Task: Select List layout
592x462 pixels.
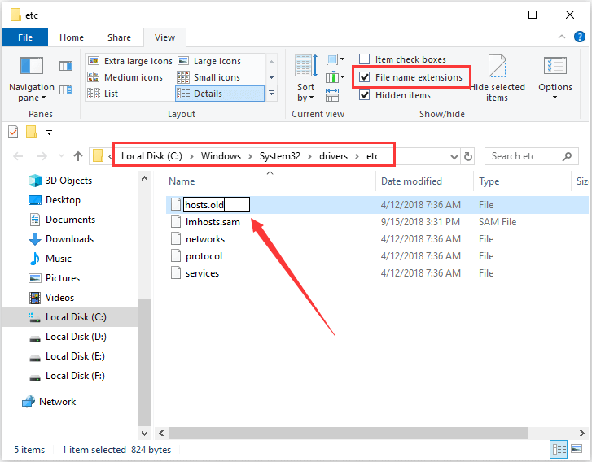Action: (103, 94)
